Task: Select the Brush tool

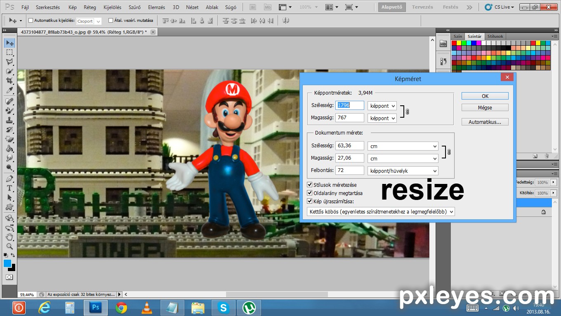Action: tap(9, 111)
